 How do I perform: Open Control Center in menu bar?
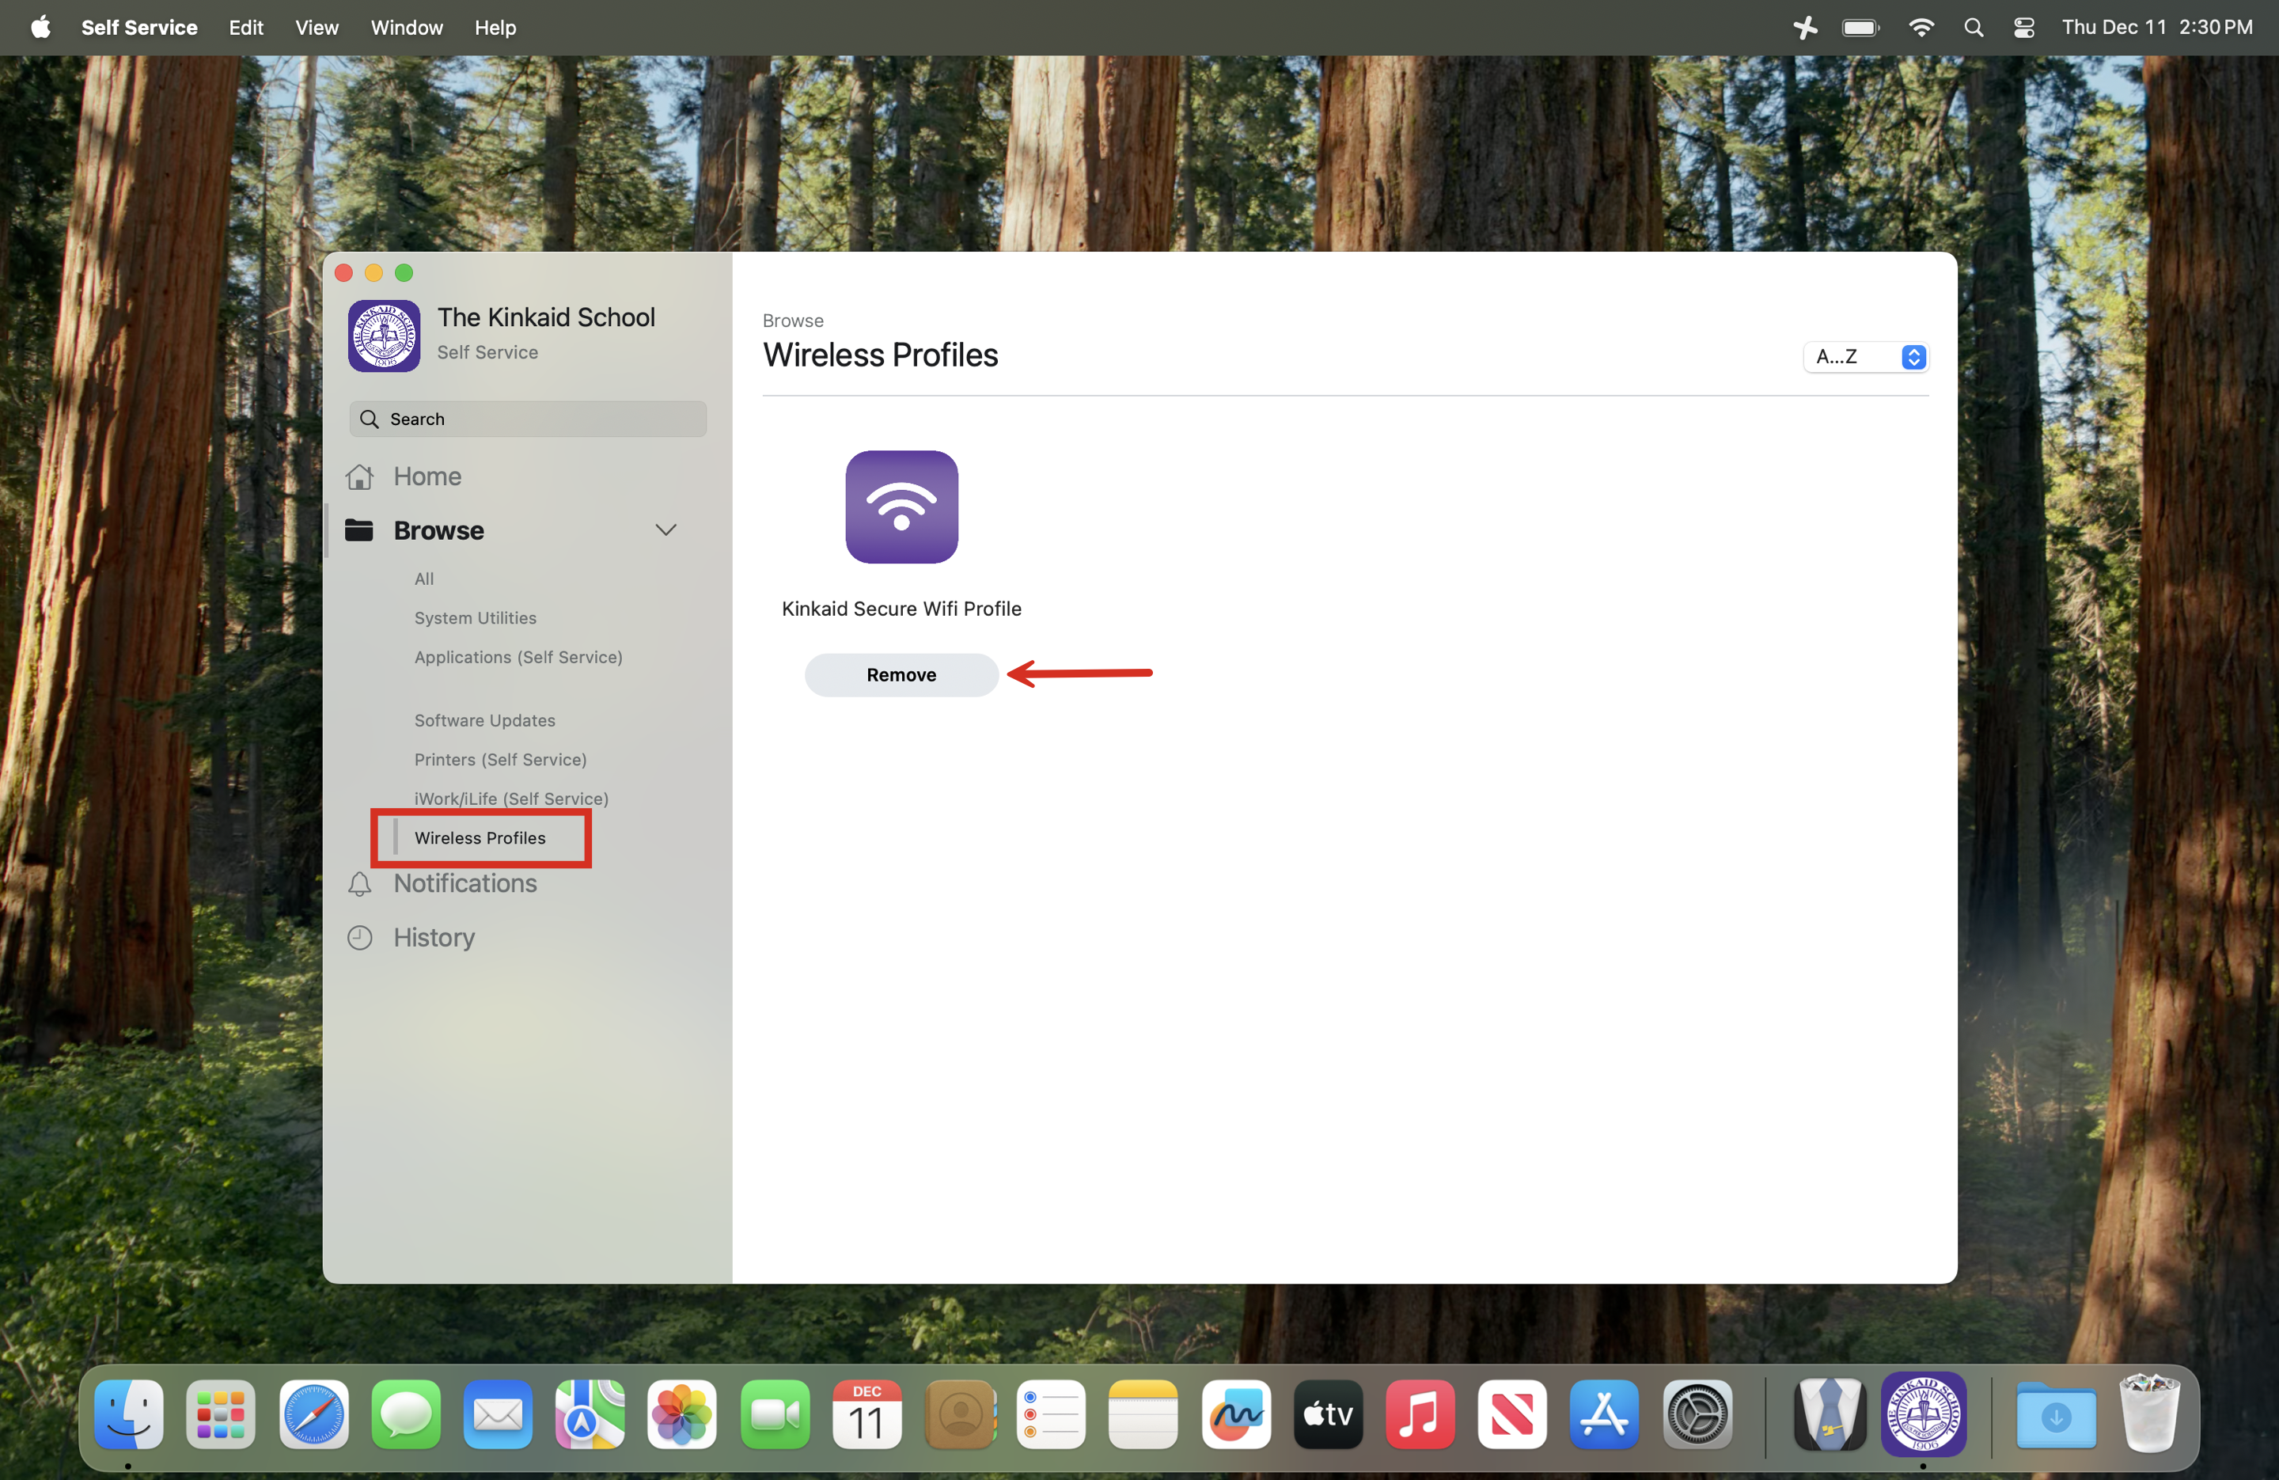(2023, 28)
